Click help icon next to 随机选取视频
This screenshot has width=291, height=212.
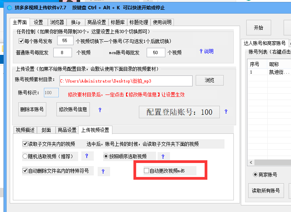[x=86, y=156]
